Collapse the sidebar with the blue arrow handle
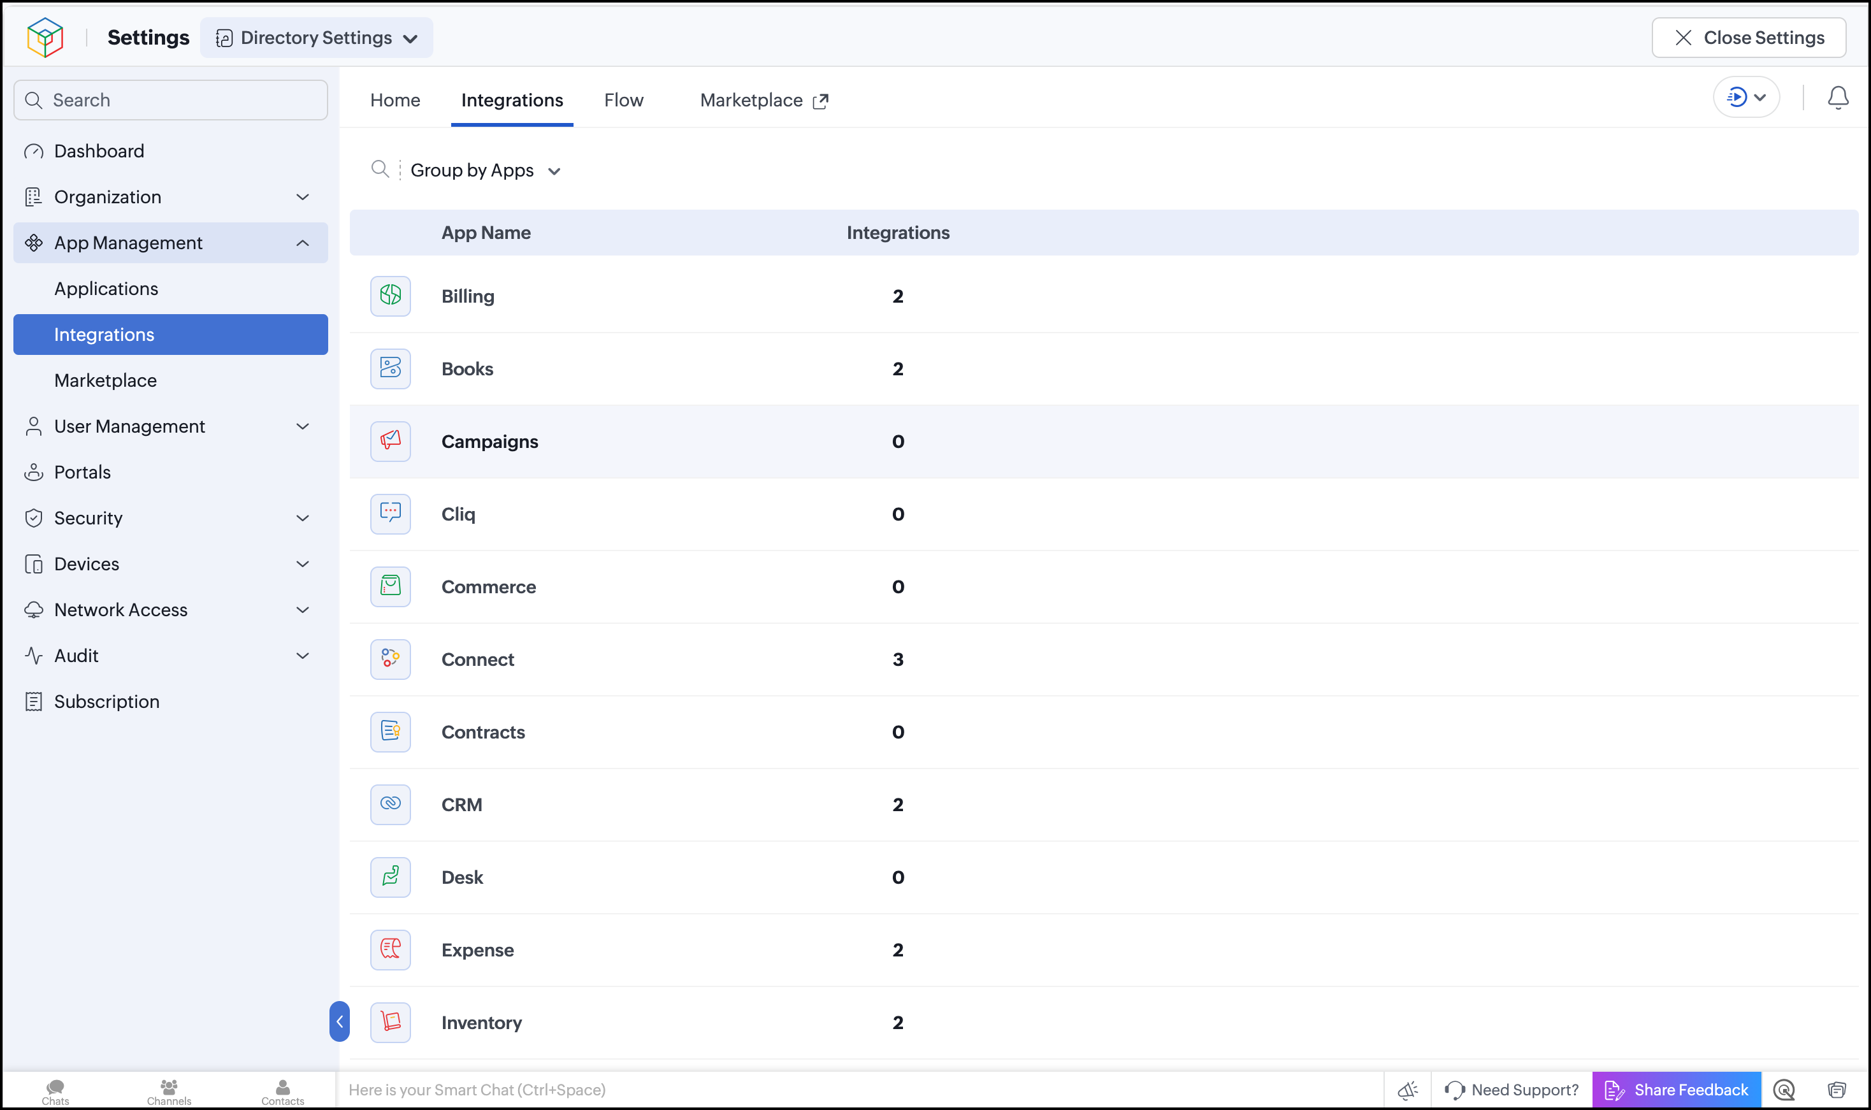Image resolution: width=1871 pixels, height=1110 pixels. point(340,1021)
